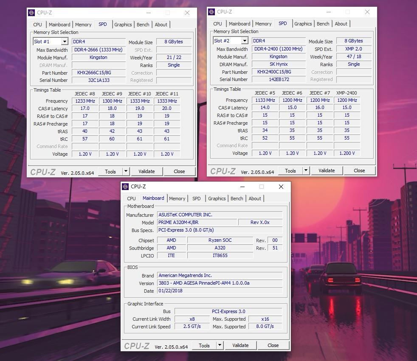Click serial number 32C1A133 field
The image size is (417, 361).
pyautogui.click(x=99, y=80)
